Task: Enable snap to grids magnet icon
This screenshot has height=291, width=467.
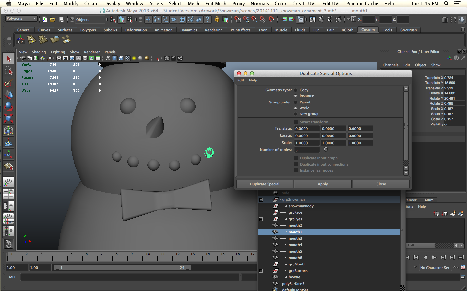Action: click(238, 20)
